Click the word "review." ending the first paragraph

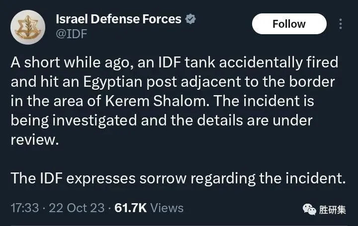34,140
